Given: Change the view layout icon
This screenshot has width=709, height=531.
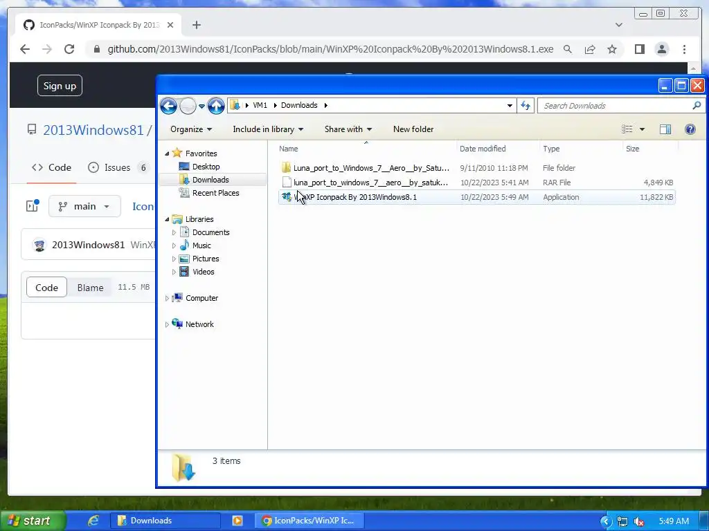Looking at the screenshot, I should tap(627, 129).
